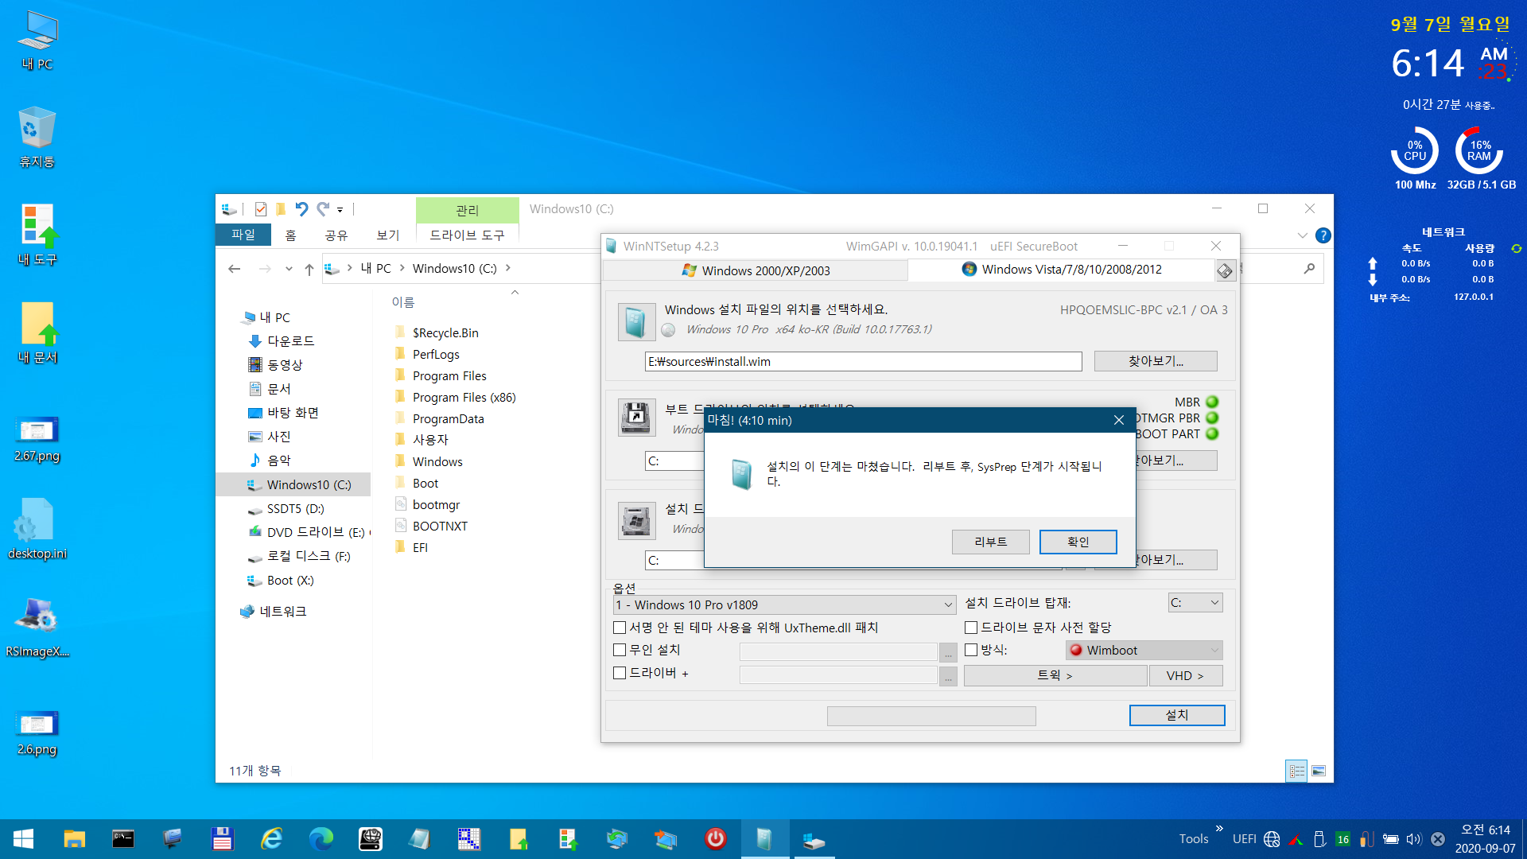Click the network refresh icon in widget

point(1516,249)
